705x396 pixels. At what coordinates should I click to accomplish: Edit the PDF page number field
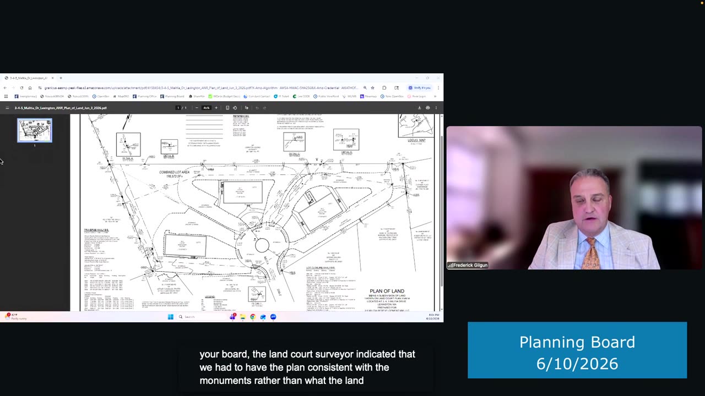pyautogui.click(x=177, y=108)
